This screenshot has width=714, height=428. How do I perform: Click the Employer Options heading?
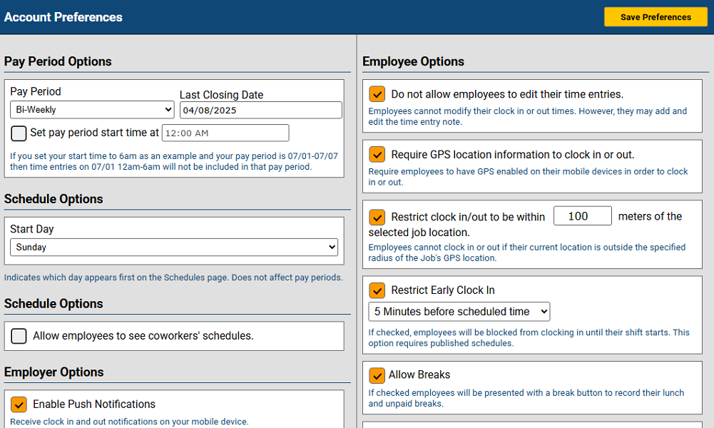click(x=53, y=372)
